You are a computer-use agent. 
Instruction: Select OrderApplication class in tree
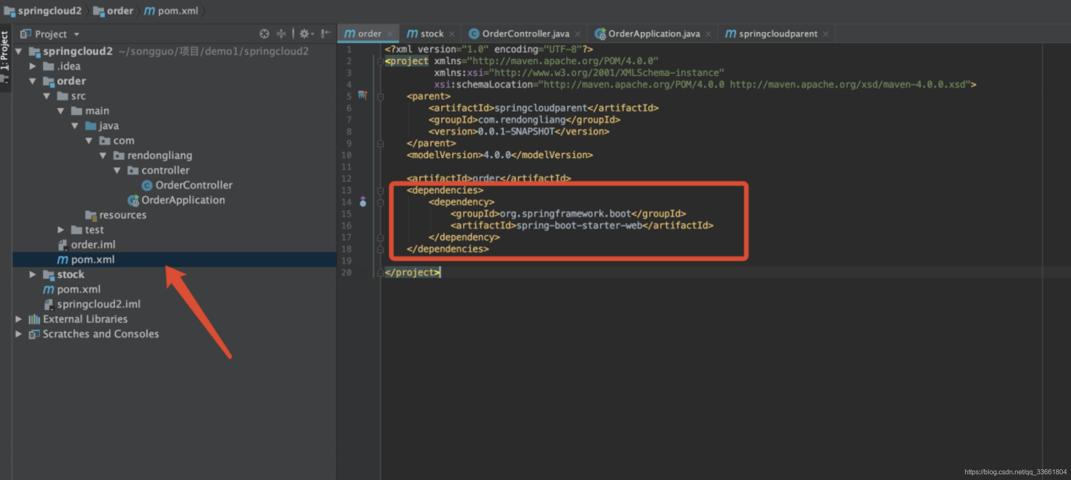click(176, 200)
